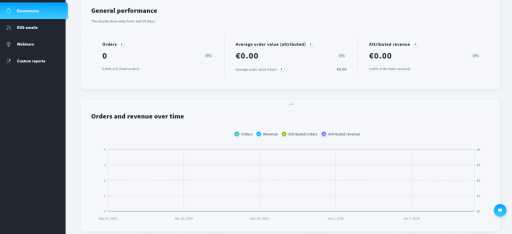Click the 0% badge for Average order value
This screenshot has width=512, height=234.
click(342, 56)
